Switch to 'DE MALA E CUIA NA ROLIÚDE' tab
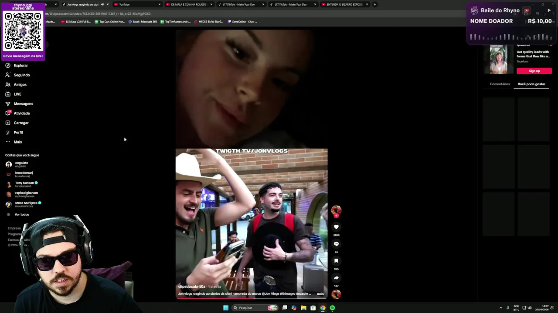 [x=188, y=4]
